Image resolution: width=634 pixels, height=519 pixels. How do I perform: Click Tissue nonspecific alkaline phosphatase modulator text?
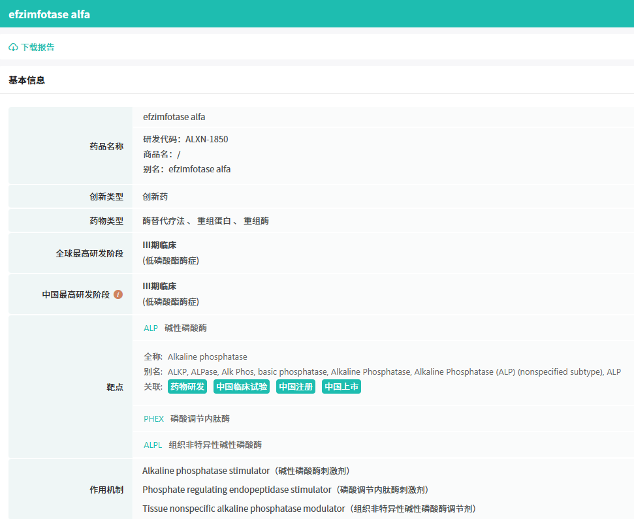point(243,509)
